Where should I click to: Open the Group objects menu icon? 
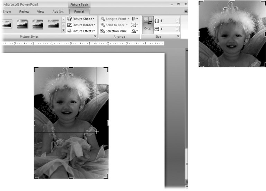(x=135, y=25)
